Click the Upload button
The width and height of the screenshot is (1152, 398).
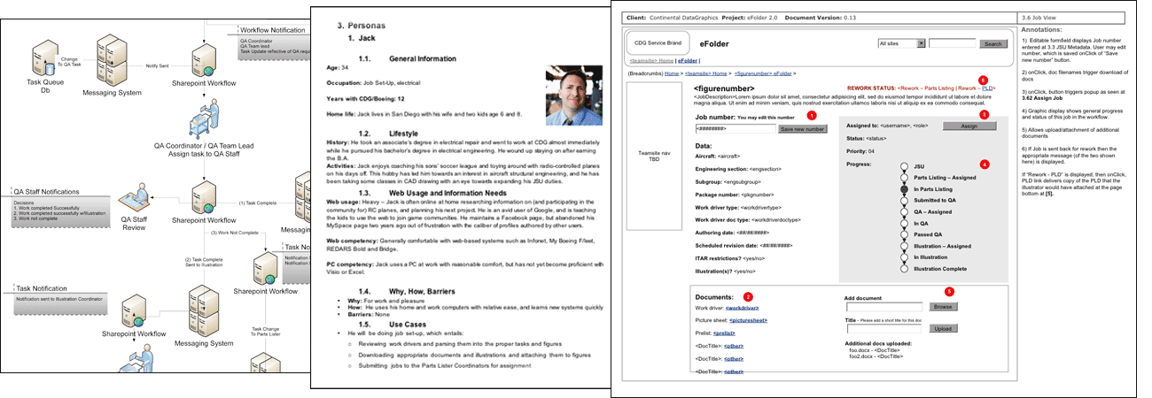[943, 328]
